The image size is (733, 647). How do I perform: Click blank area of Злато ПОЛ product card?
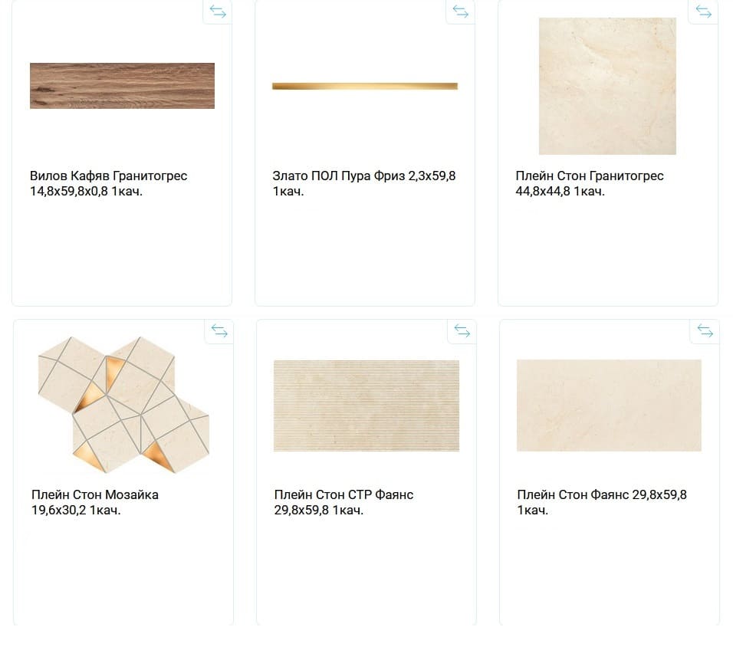[x=365, y=252]
